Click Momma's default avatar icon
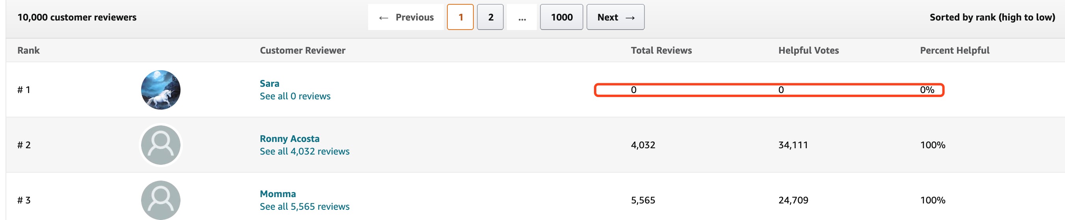This screenshot has width=1065, height=220. click(x=161, y=200)
